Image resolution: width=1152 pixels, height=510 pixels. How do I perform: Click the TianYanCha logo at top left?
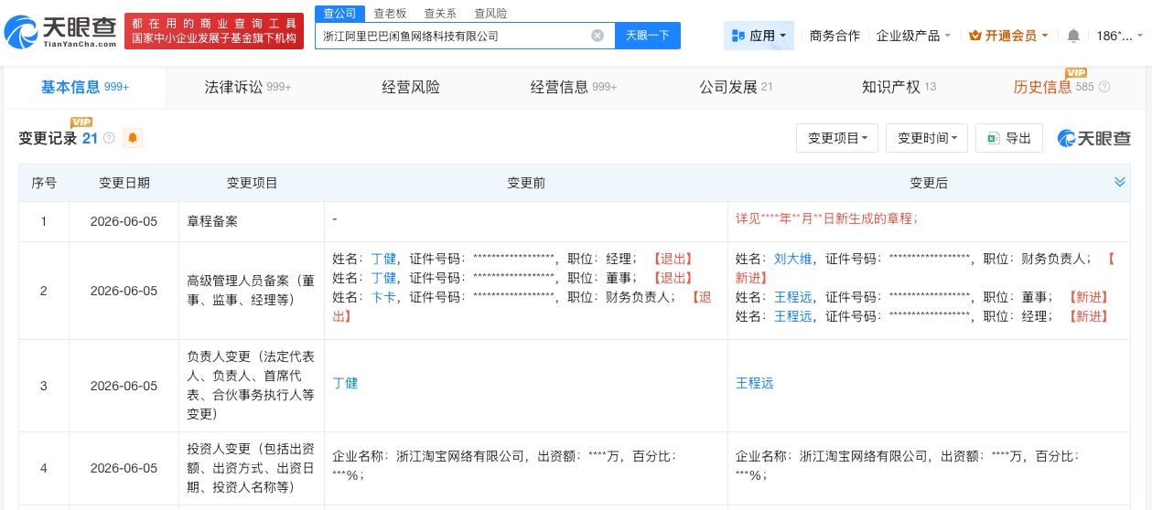click(x=61, y=32)
